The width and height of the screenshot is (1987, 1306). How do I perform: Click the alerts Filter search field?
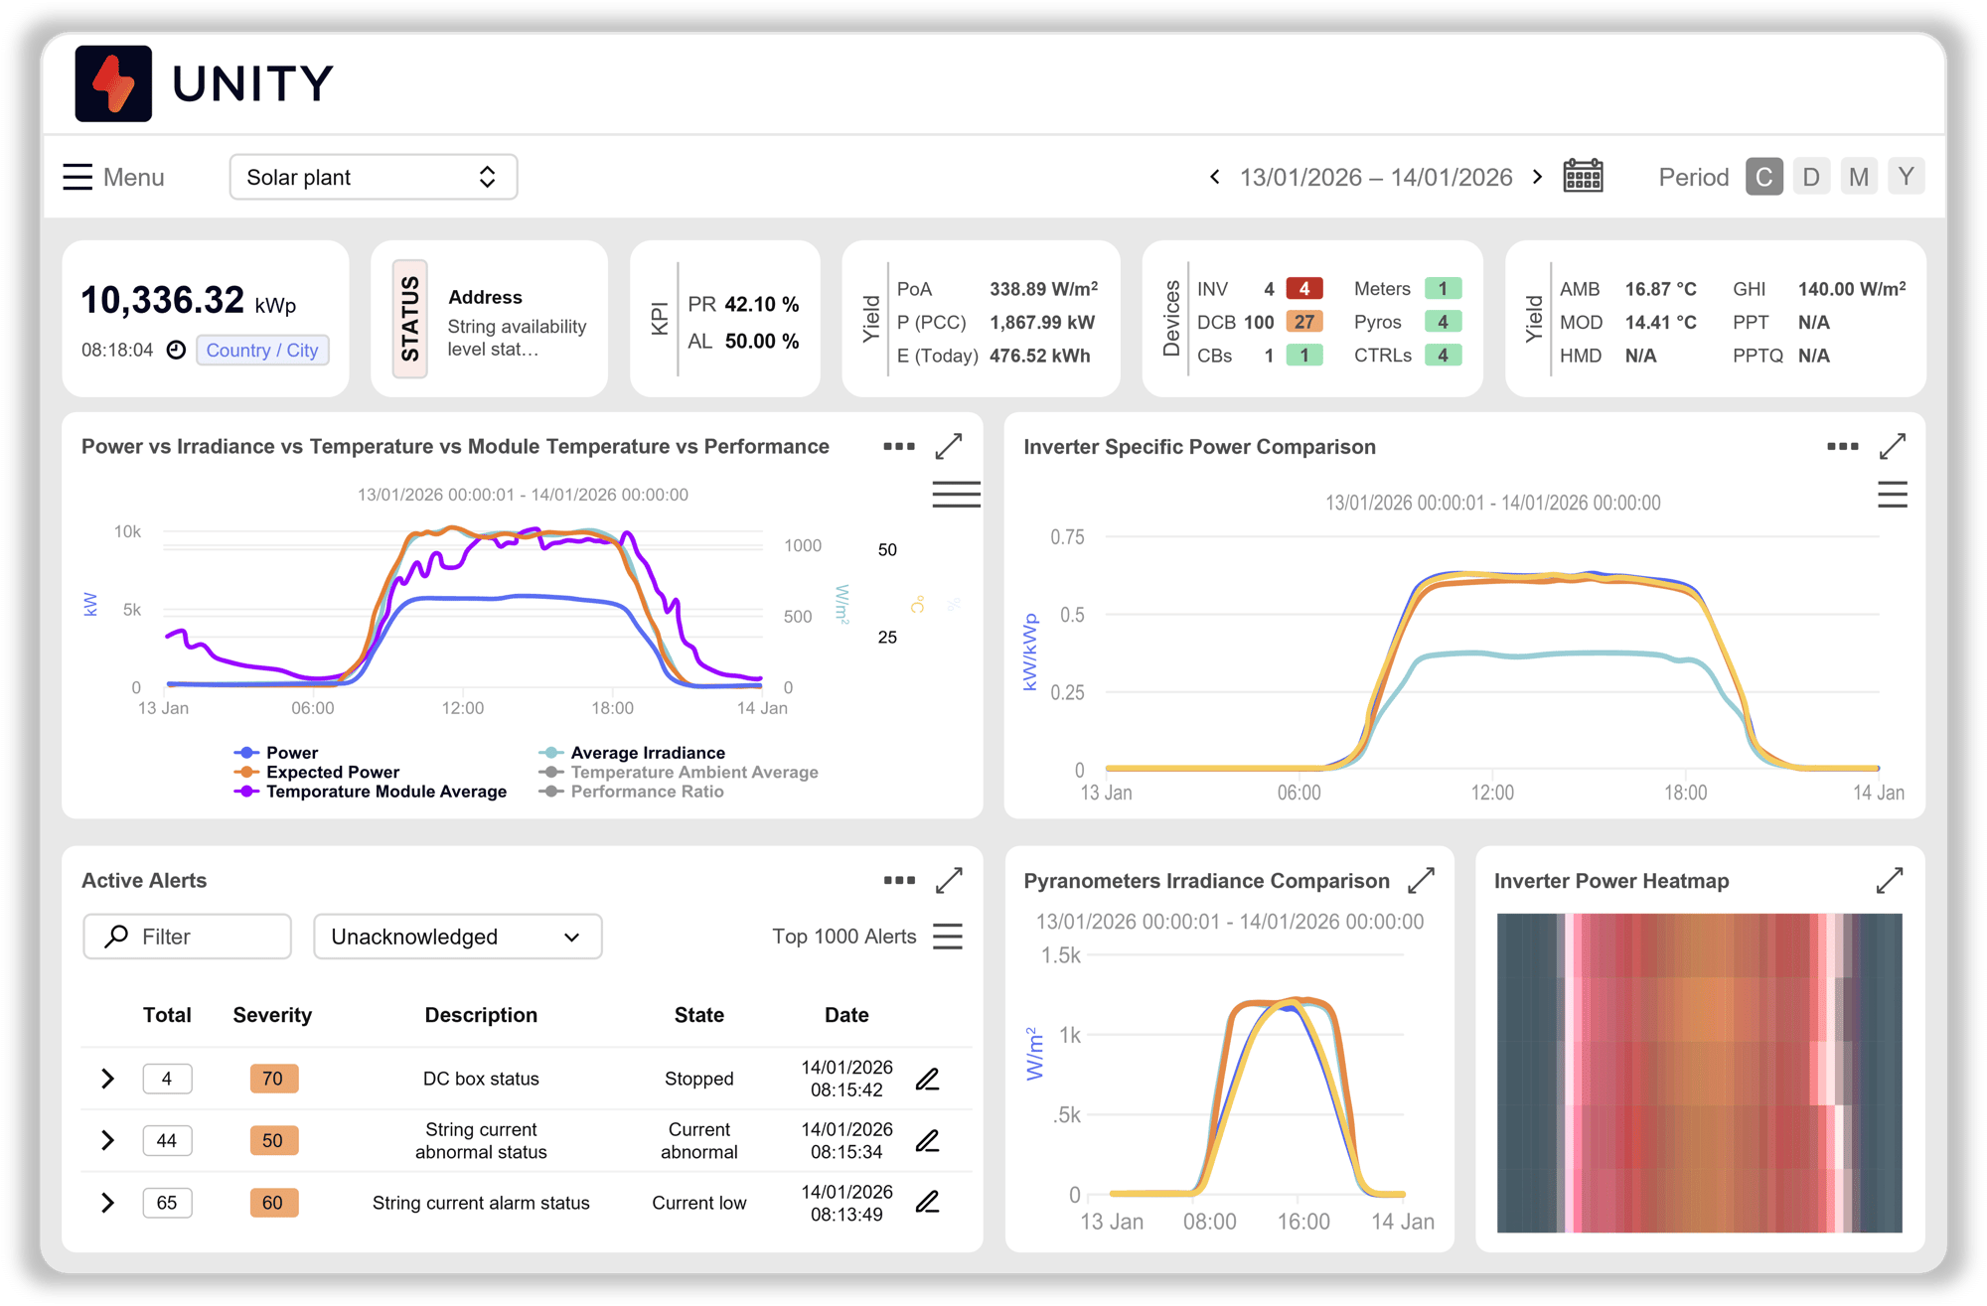pos(187,937)
